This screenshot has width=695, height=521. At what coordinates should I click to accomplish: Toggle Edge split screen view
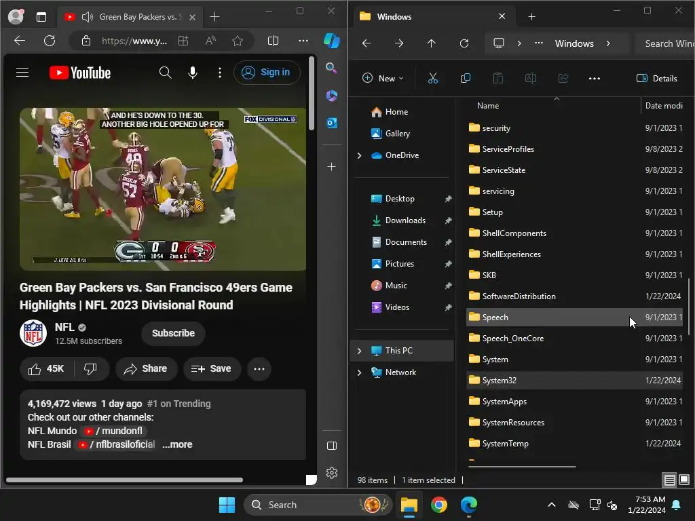(x=273, y=41)
